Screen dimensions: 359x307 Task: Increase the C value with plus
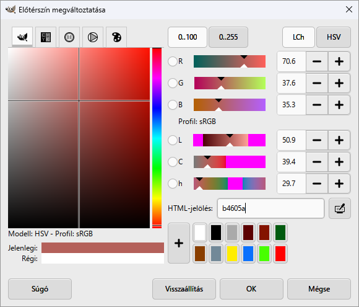(339, 162)
